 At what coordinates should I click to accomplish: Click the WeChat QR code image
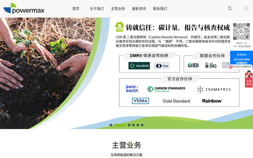(241, 31)
